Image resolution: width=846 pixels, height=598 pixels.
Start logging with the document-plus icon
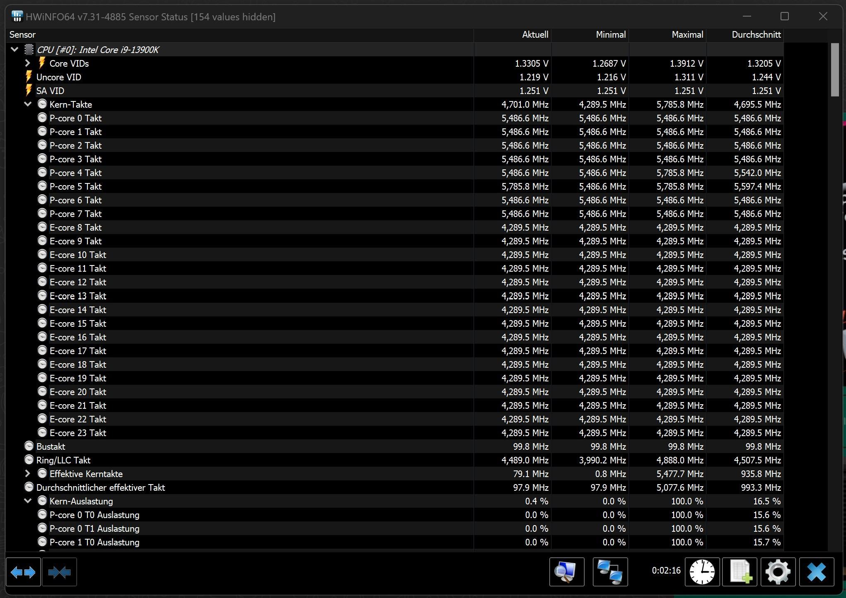(740, 572)
